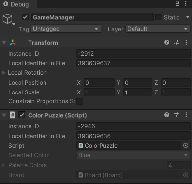The image size is (192, 184).
Task: Toggle Constrain Proportions Scale checkbox
Action: tap(80, 101)
